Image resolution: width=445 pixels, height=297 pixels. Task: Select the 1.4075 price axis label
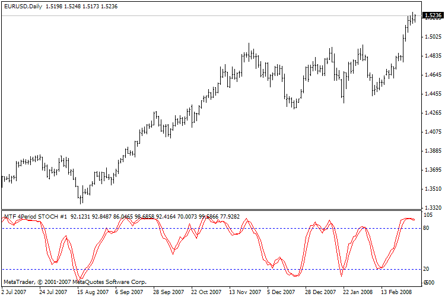[x=433, y=132]
